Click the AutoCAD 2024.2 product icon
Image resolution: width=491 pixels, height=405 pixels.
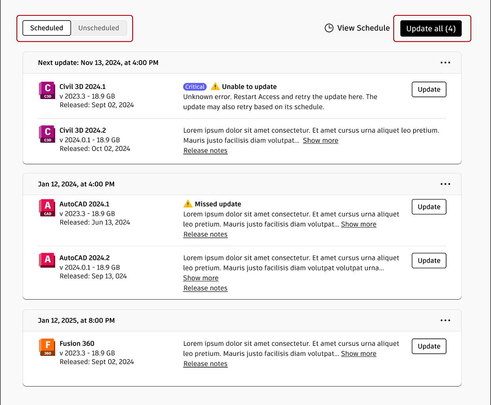coord(47,261)
